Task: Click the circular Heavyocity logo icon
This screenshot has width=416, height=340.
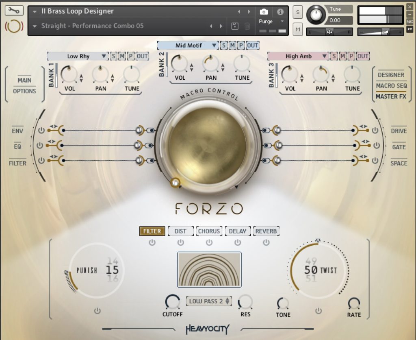Action: pos(14,26)
